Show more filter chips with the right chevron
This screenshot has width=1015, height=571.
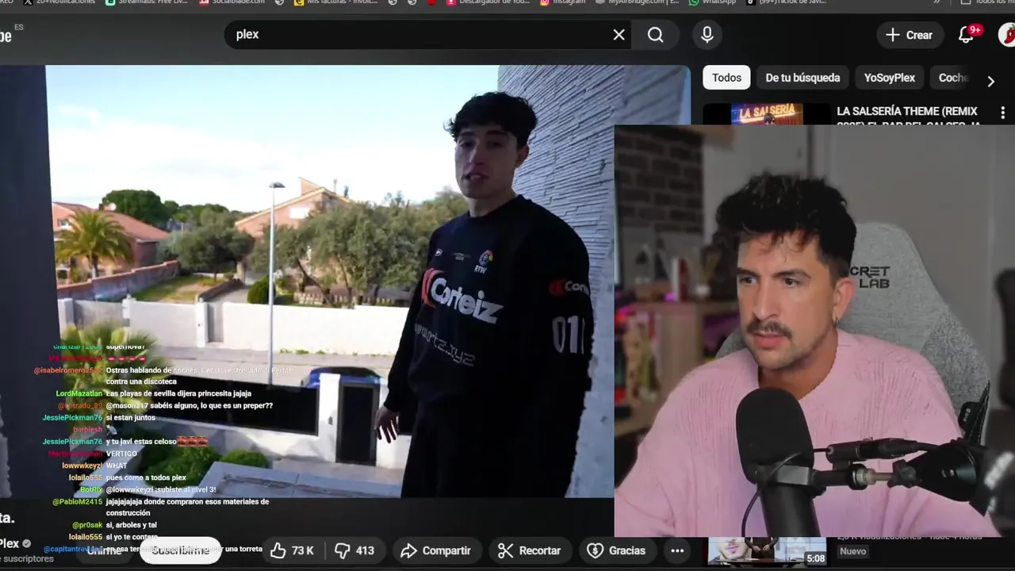(990, 81)
